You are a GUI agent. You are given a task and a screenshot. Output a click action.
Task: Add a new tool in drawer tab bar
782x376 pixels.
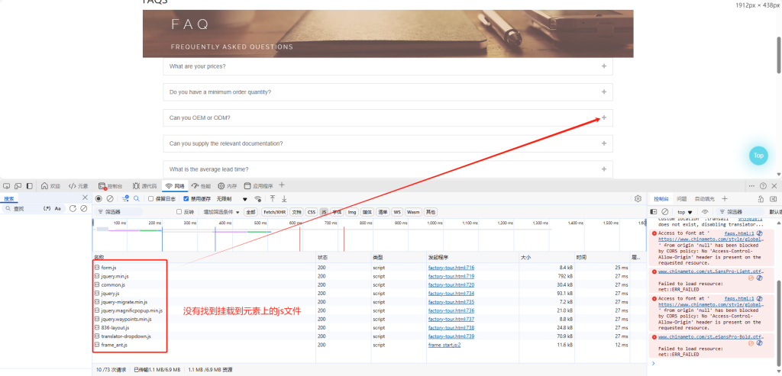click(x=725, y=199)
